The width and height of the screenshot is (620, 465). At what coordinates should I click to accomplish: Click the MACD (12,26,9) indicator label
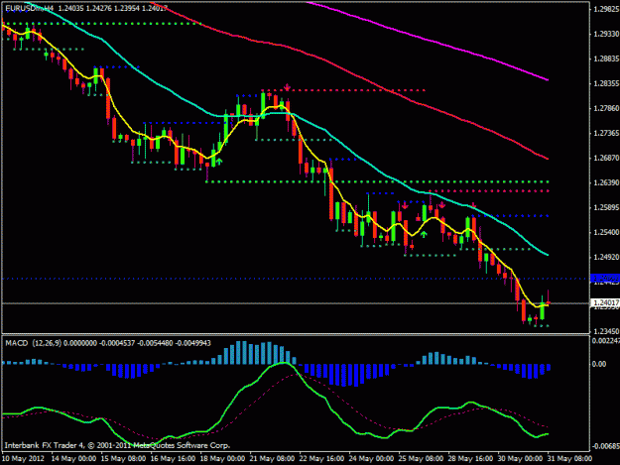(x=33, y=343)
